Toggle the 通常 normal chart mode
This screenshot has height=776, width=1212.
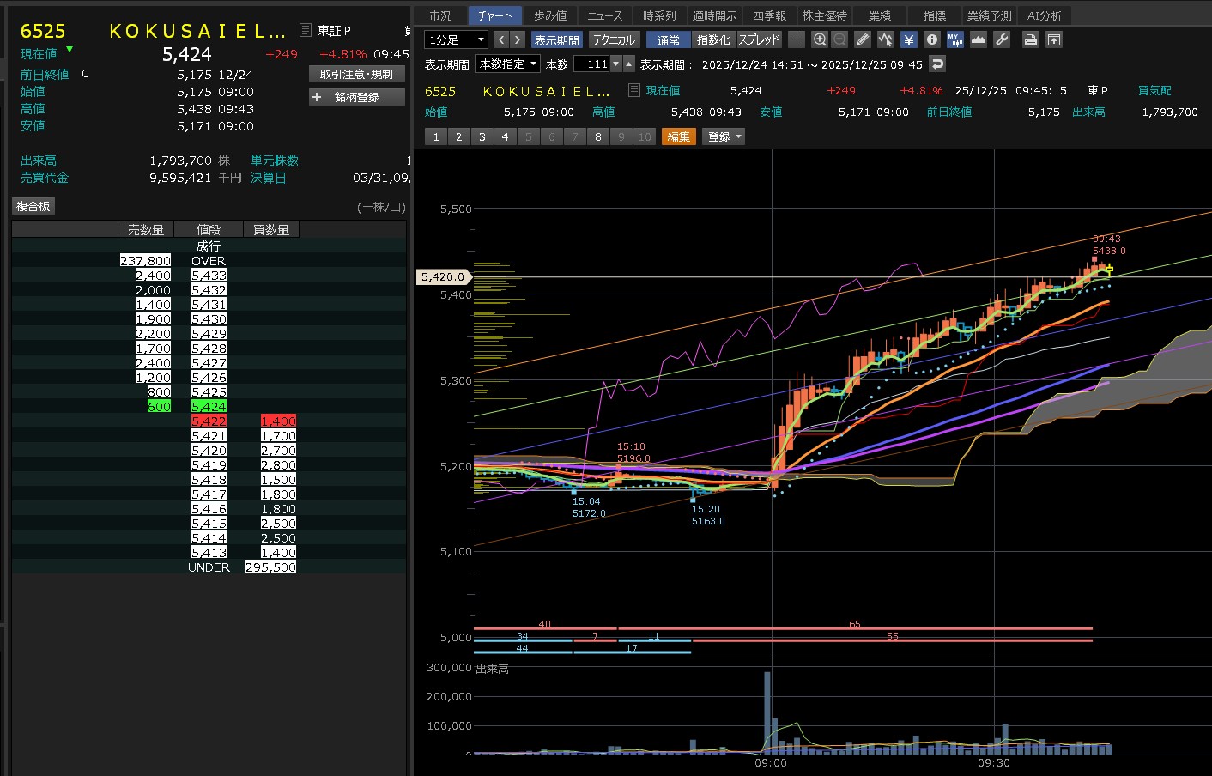pyautogui.click(x=669, y=39)
